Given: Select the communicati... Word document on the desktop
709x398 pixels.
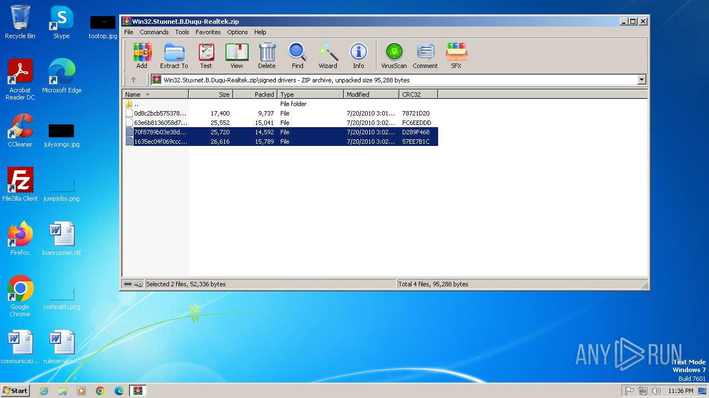Looking at the screenshot, I should (20, 347).
